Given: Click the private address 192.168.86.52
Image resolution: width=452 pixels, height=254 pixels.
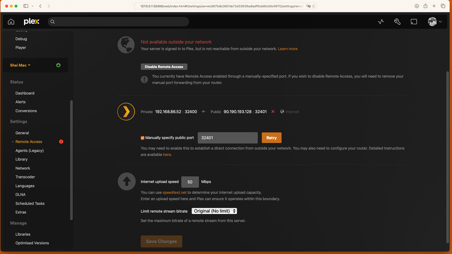Looking at the screenshot, I should (168, 112).
